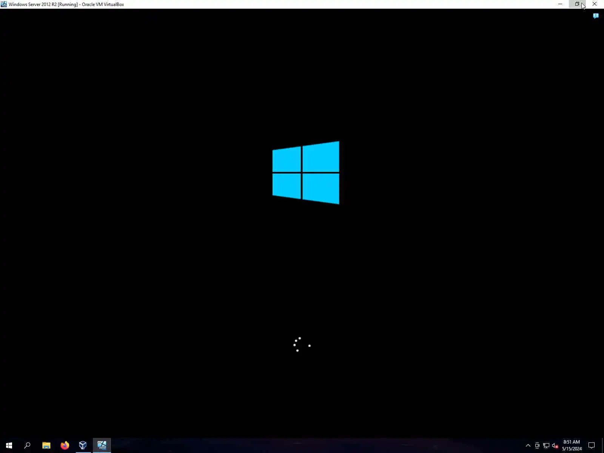Close the Windows Server 2012 R2 VM window

tap(595, 4)
